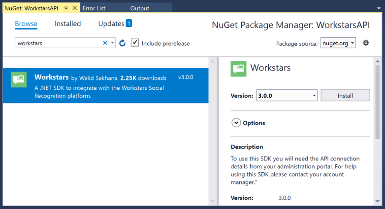This screenshot has width=385, height=209.
Task: Open the Output tab
Action: (140, 8)
